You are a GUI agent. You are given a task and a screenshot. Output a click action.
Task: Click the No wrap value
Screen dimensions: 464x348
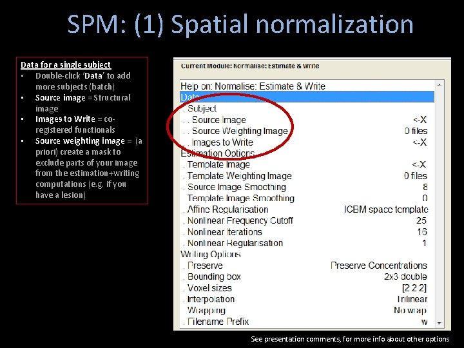point(410,311)
